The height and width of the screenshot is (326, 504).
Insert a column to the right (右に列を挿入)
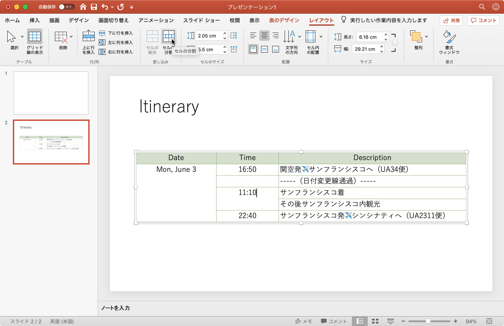(116, 52)
